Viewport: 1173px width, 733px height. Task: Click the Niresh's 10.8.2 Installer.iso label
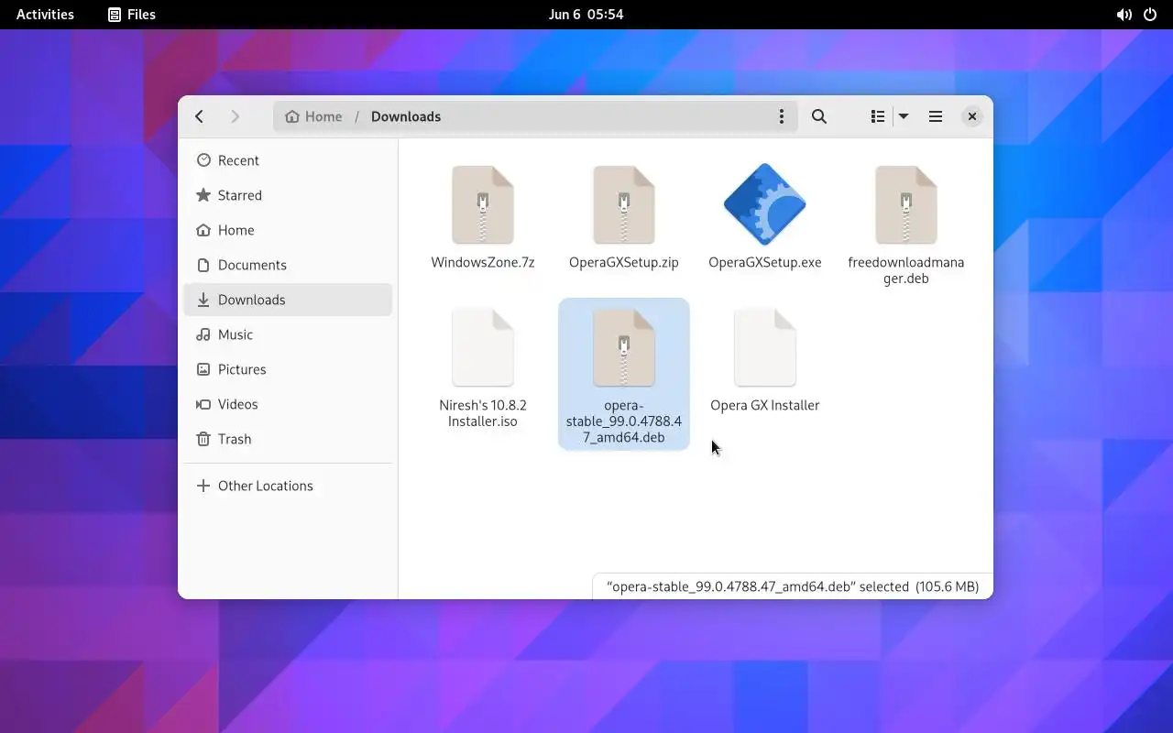pyautogui.click(x=483, y=413)
